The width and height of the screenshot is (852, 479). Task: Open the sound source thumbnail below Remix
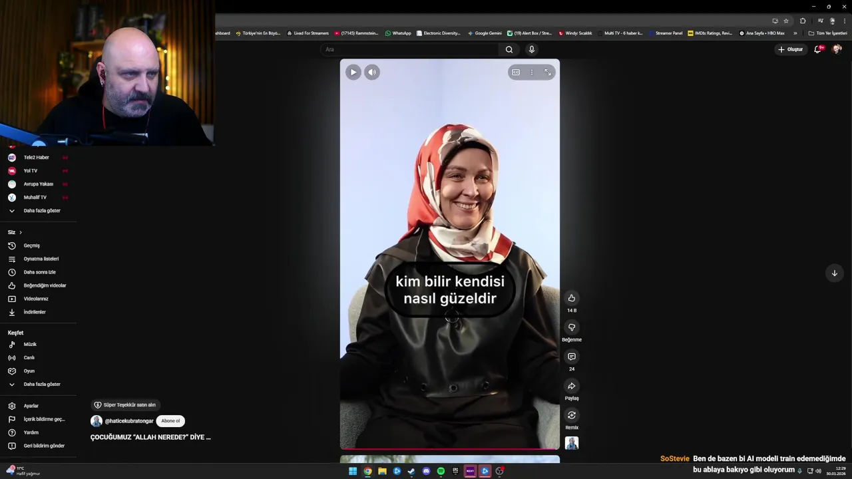pos(571,443)
